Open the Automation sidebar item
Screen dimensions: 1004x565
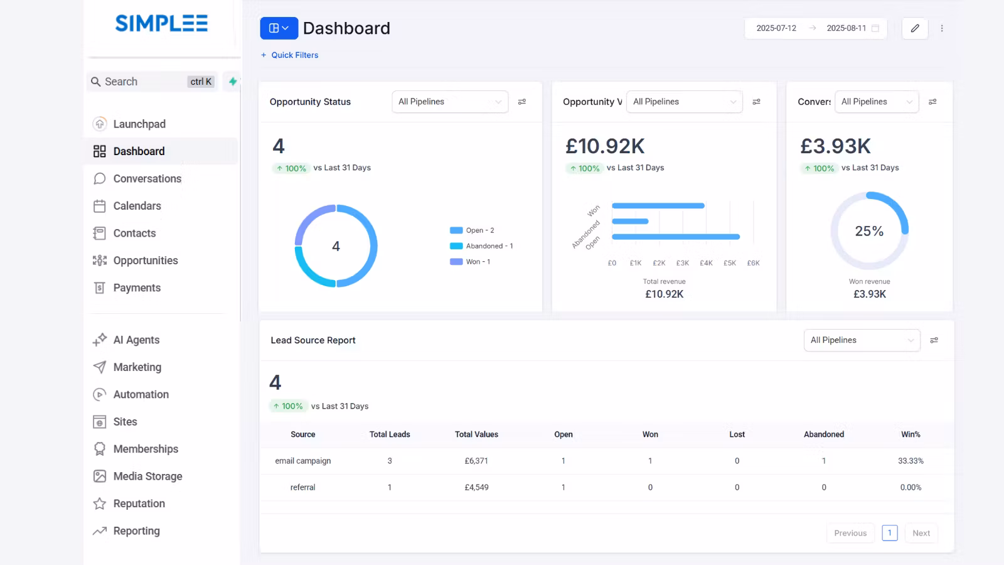tap(141, 394)
